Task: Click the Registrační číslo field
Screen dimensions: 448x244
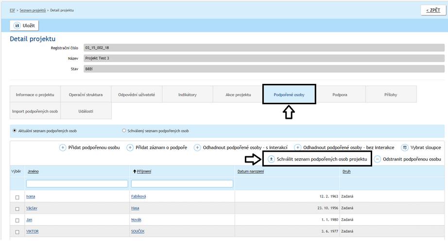Action: pyautogui.click(x=264, y=48)
